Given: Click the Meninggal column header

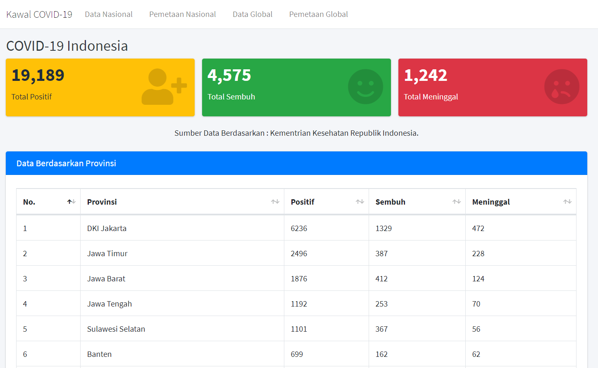Looking at the screenshot, I should click(521, 202).
